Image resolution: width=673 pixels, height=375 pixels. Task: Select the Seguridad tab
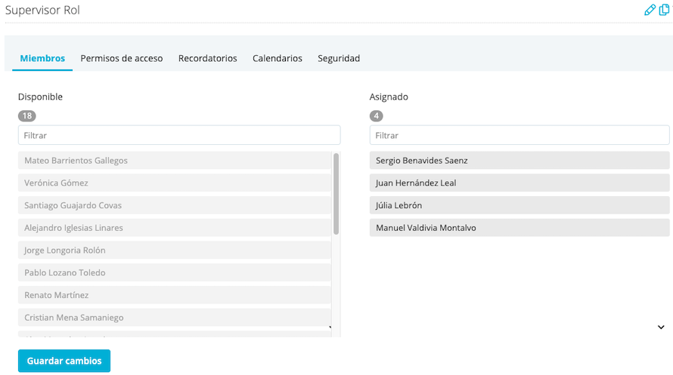[x=339, y=58]
